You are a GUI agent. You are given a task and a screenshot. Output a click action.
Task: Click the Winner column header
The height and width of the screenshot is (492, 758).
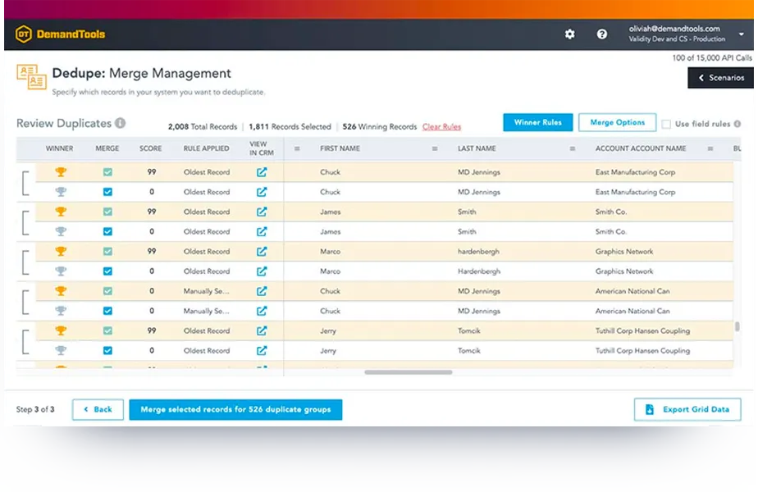pos(59,148)
